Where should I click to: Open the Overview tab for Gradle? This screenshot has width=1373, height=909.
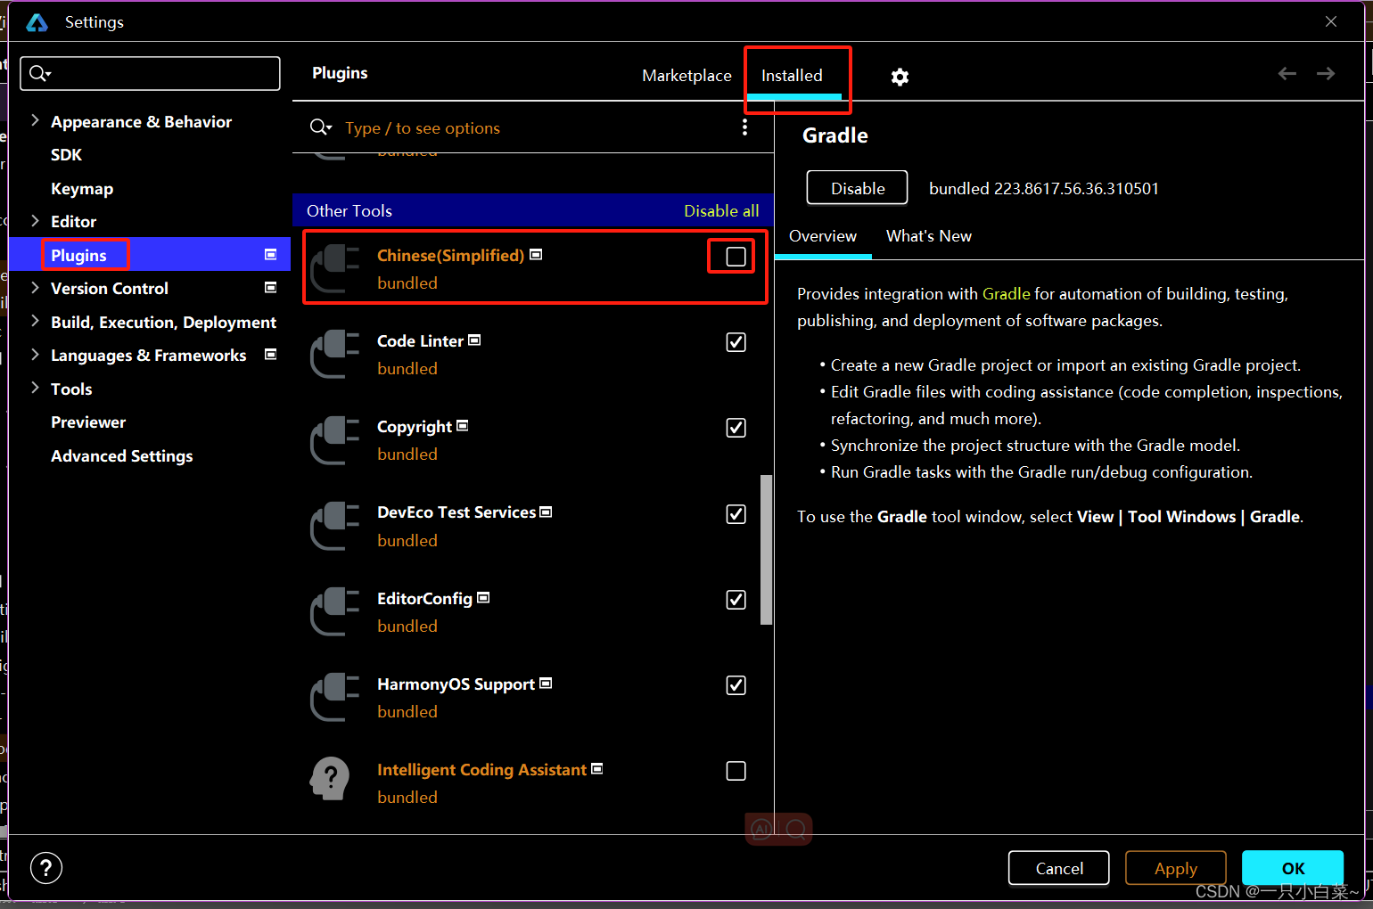[x=823, y=236]
